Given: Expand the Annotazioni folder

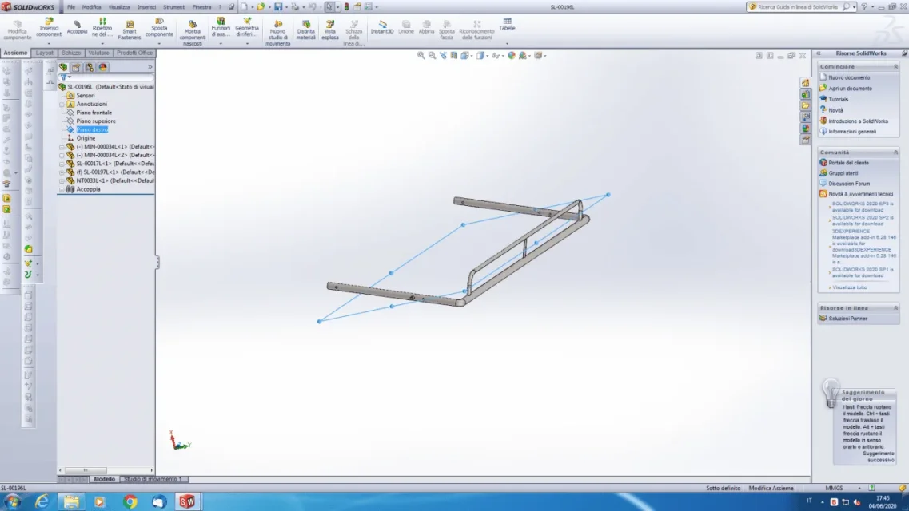Looking at the screenshot, I should (x=62, y=104).
